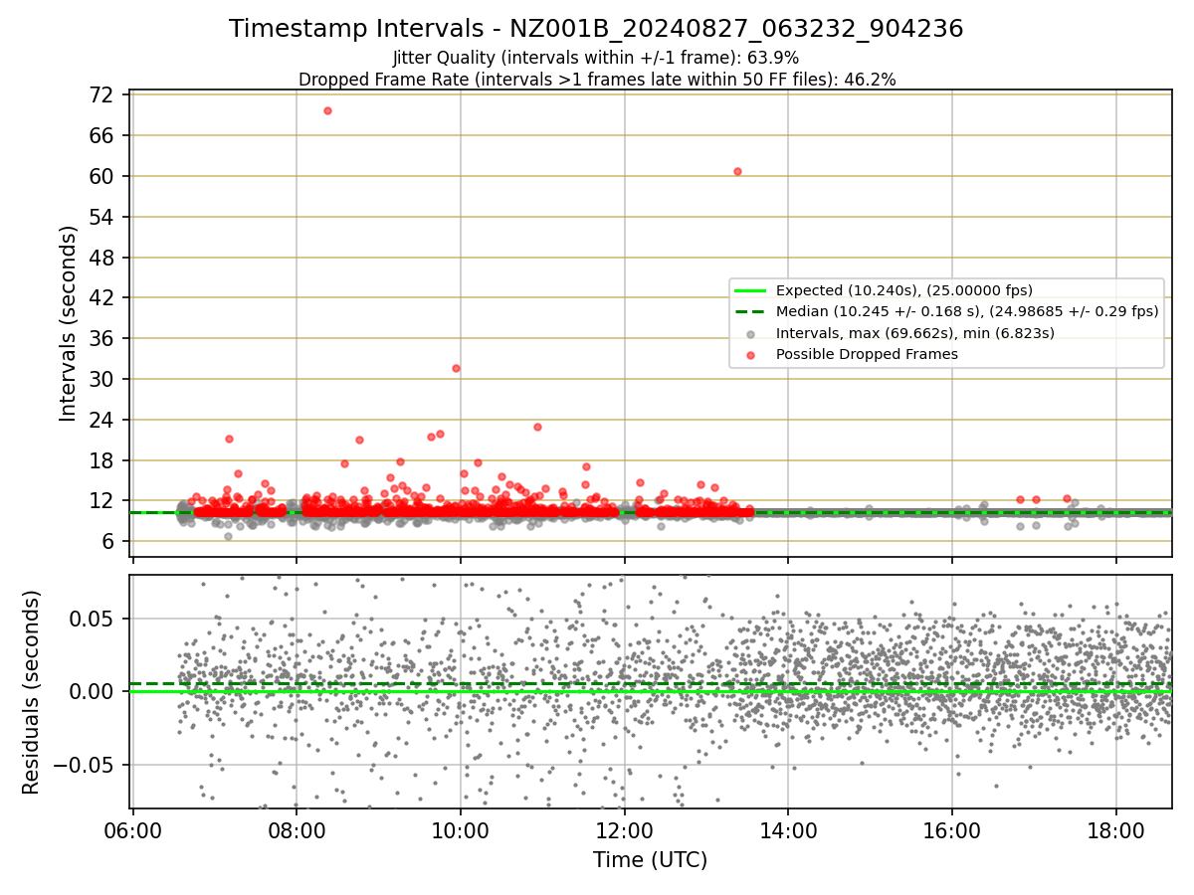Click the Time (UTC) x-axis label
The width and height of the screenshot is (1194, 895).
click(x=651, y=860)
